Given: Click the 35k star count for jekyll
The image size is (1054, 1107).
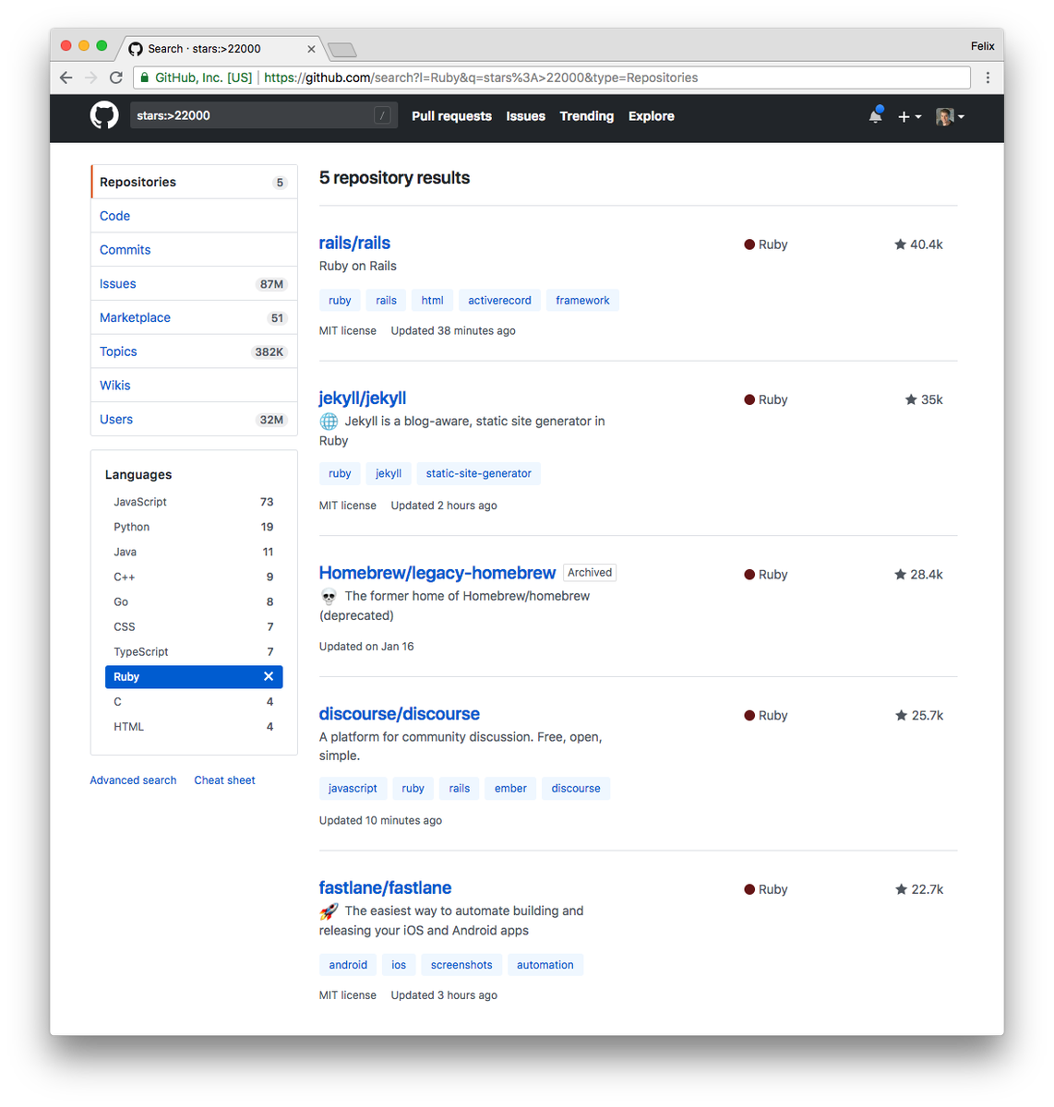Looking at the screenshot, I should click(x=924, y=399).
